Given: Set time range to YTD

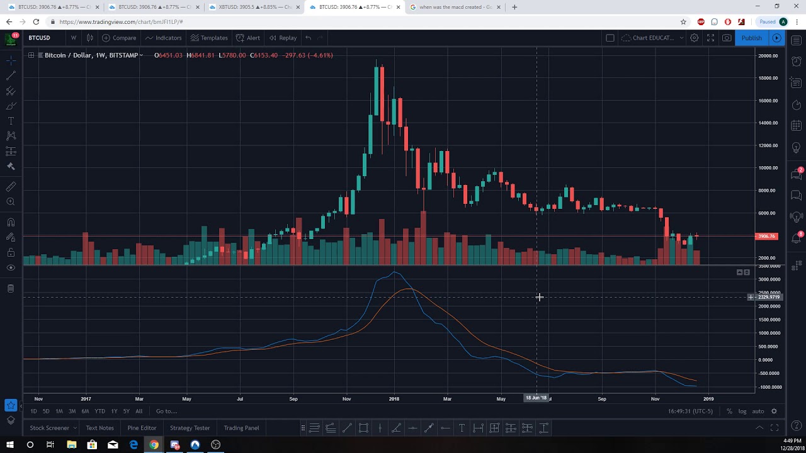Looking at the screenshot, I should [99, 411].
